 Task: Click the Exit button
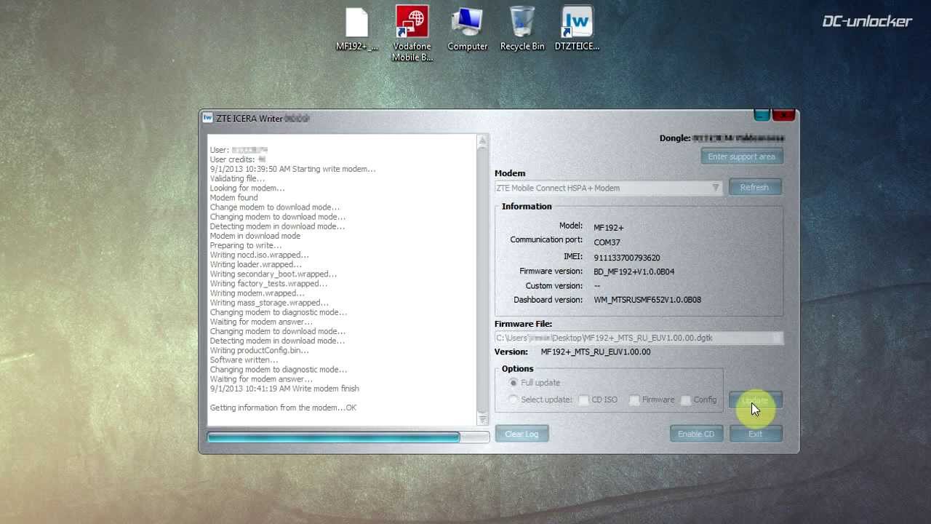755,434
